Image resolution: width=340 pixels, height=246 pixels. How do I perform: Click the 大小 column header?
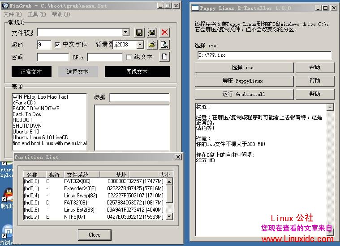tap(151, 175)
